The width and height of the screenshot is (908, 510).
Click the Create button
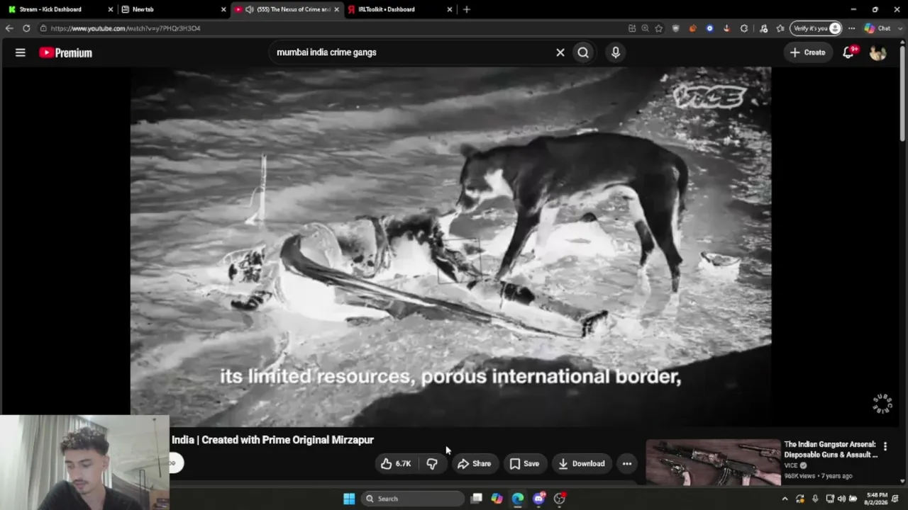(x=808, y=52)
